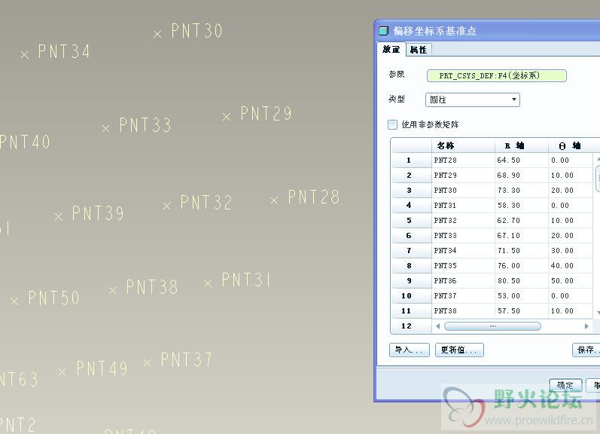
Task: Click the PNT35 name cell
Action: tap(463, 265)
